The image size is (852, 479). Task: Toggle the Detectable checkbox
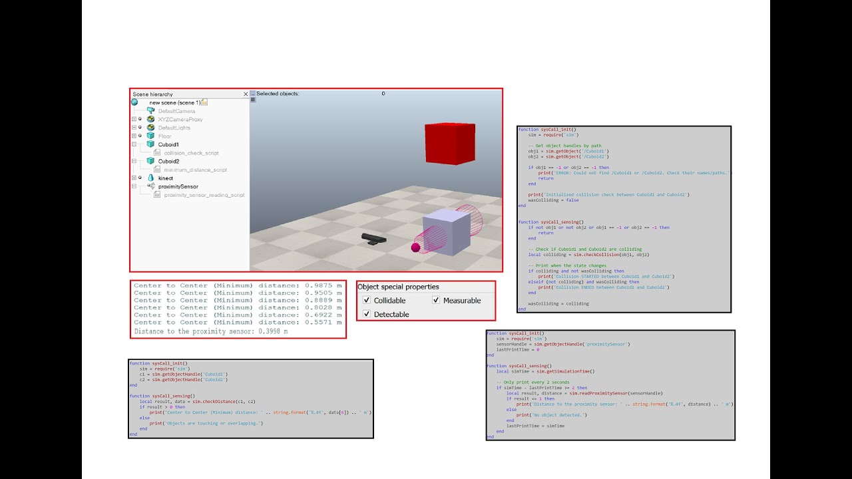pyautogui.click(x=367, y=314)
